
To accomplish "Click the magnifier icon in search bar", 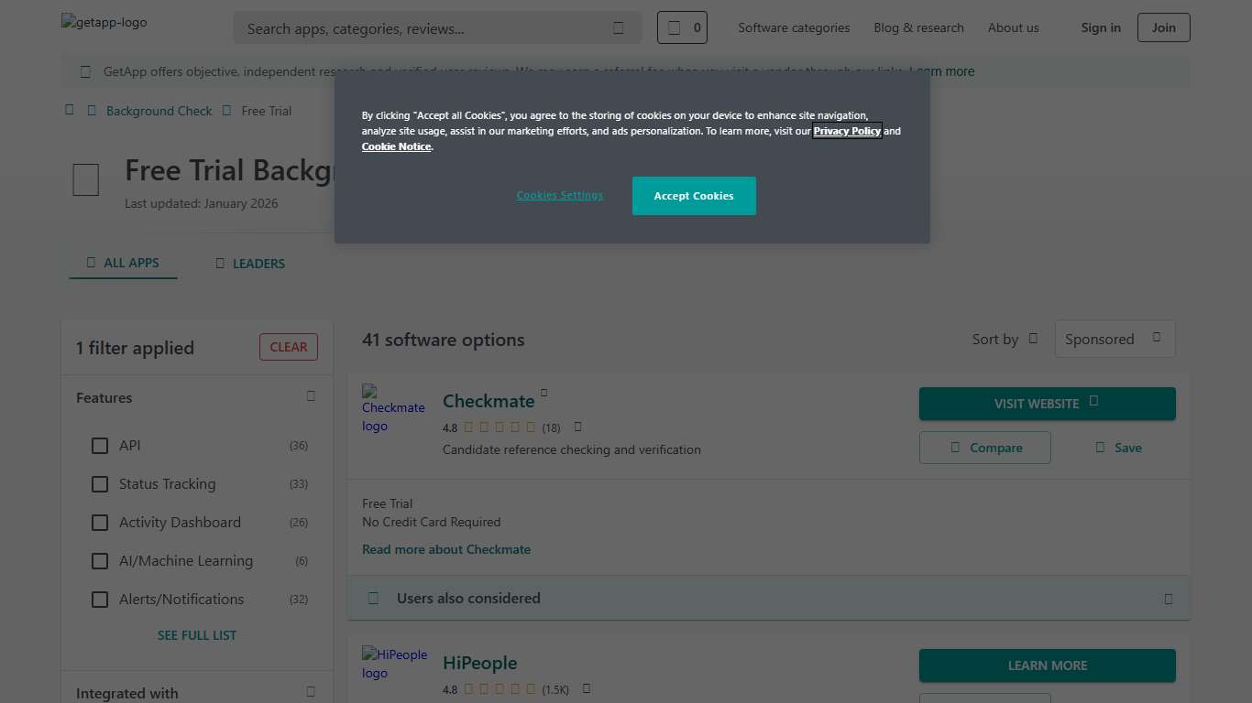I will [618, 28].
